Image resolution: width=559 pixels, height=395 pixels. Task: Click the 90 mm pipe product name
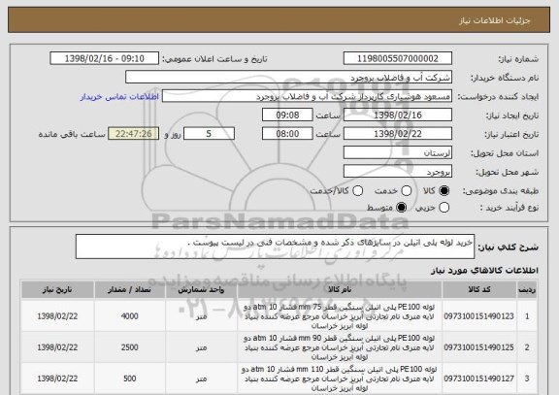339,347
